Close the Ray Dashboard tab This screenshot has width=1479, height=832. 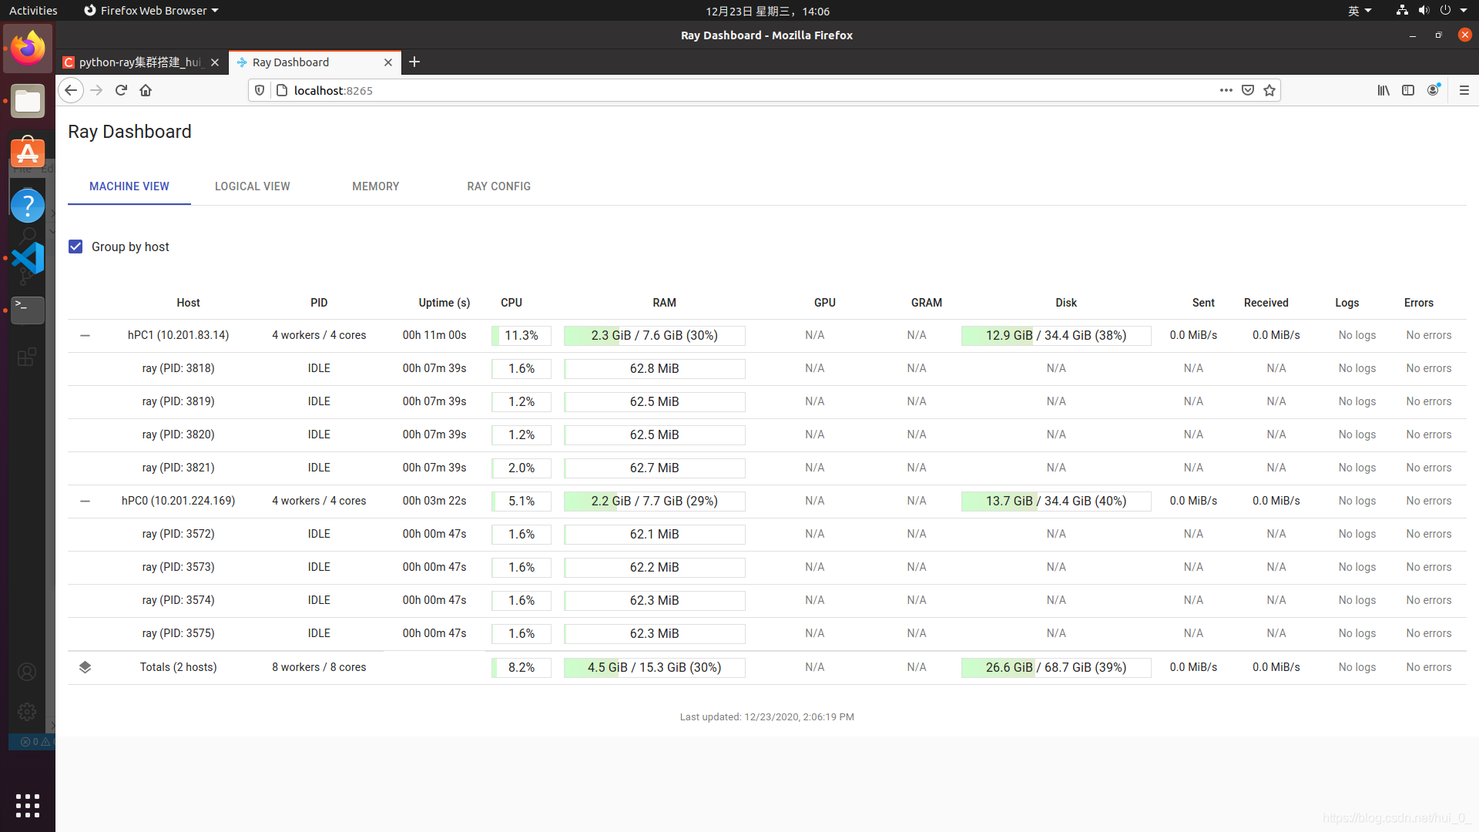click(388, 62)
